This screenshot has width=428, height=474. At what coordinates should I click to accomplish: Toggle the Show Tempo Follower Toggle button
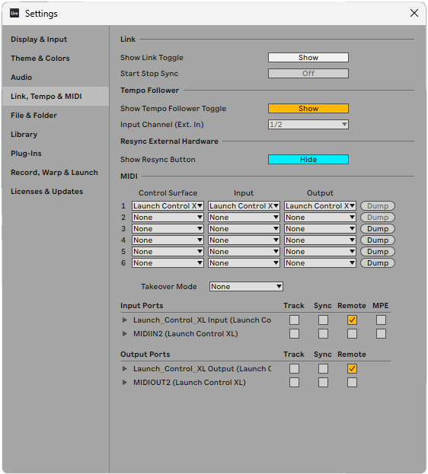click(308, 109)
